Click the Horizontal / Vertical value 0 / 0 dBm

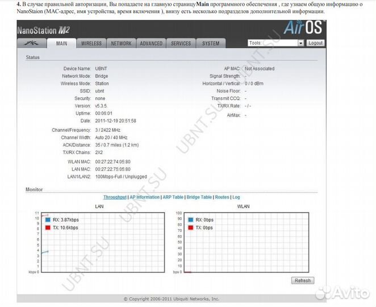pyautogui.click(x=254, y=84)
